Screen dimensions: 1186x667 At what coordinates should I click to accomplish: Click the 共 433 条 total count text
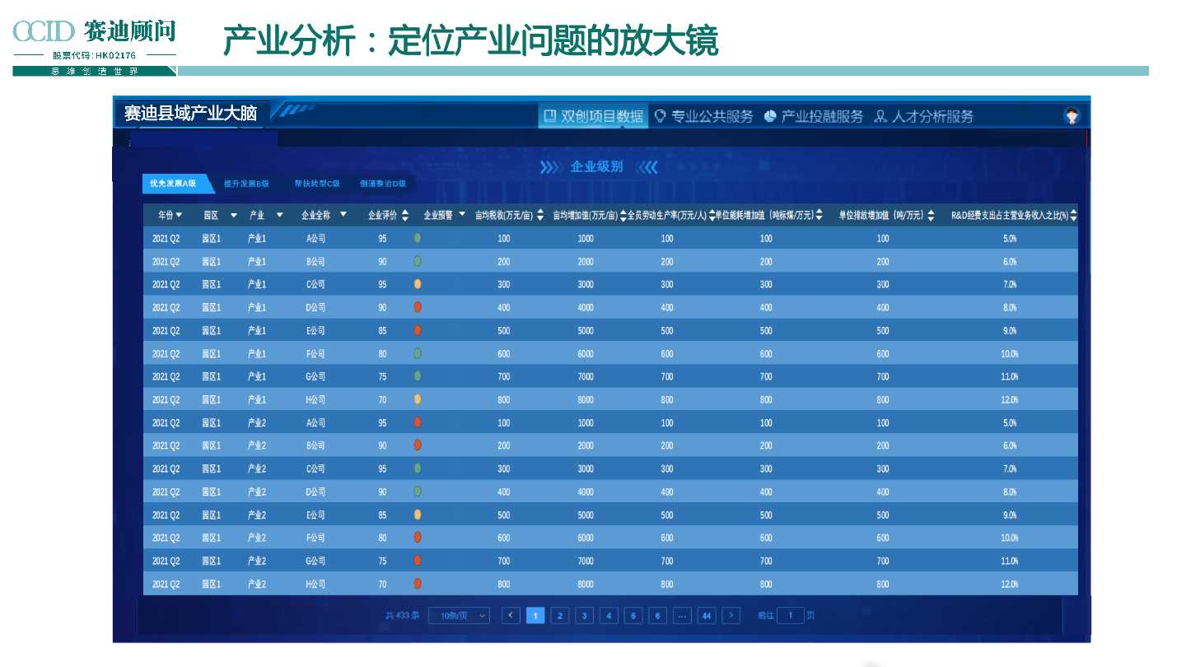[403, 615]
